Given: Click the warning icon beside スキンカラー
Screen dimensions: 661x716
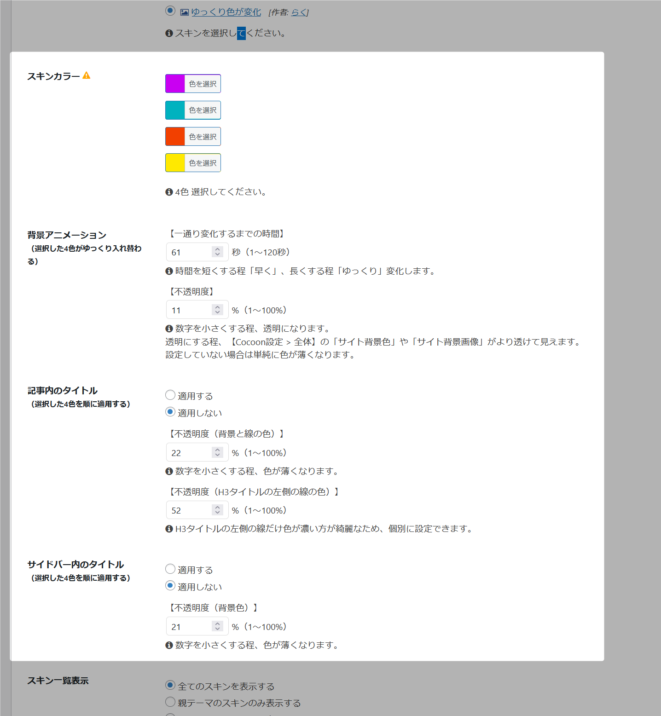Looking at the screenshot, I should click(x=87, y=75).
